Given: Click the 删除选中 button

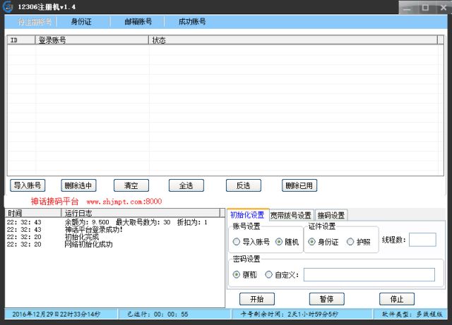Looking at the screenshot, I should click(x=78, y=185).
